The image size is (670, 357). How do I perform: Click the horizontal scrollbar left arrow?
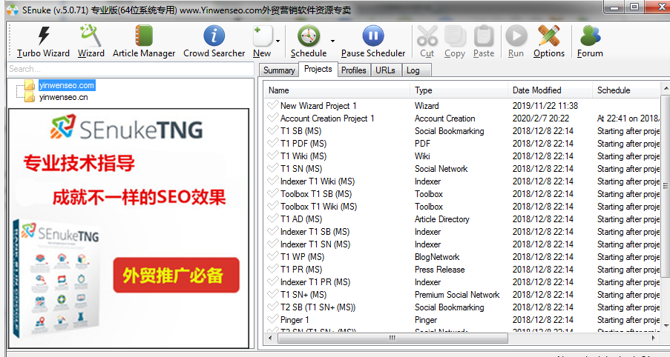pos(270,338)
